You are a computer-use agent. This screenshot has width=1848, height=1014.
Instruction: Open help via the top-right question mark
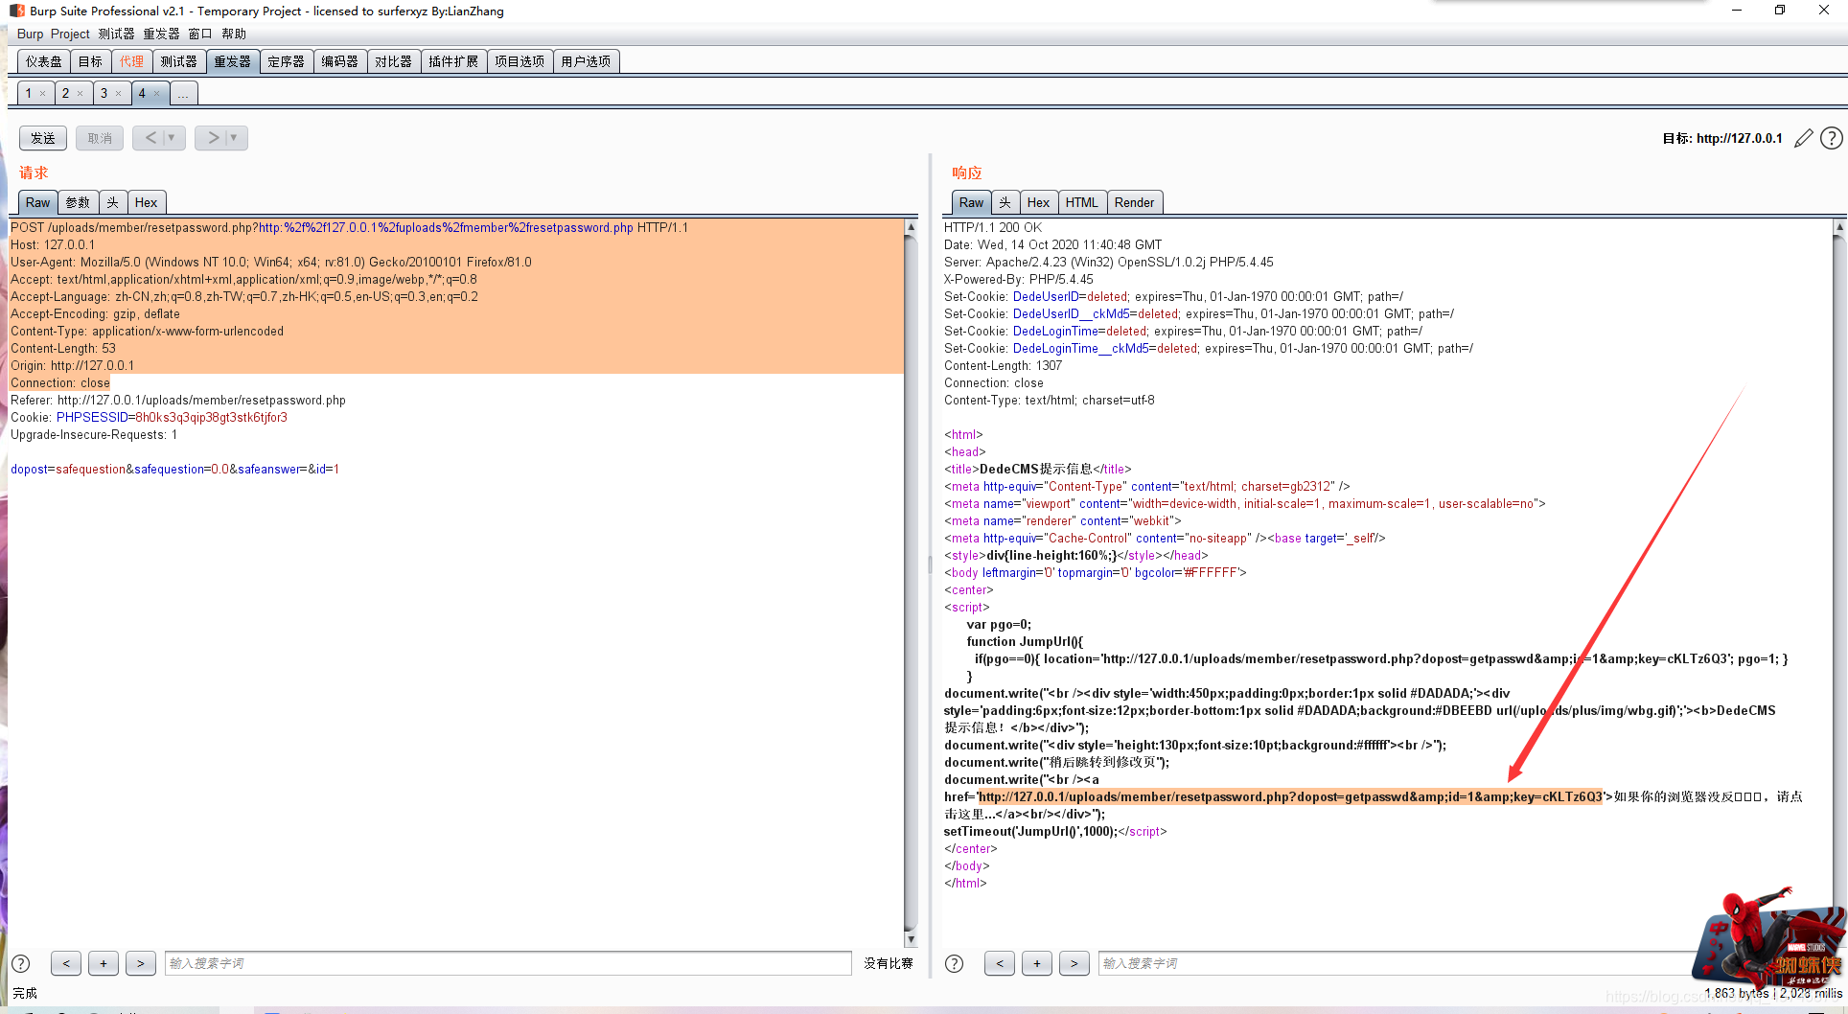point(1831,138)
